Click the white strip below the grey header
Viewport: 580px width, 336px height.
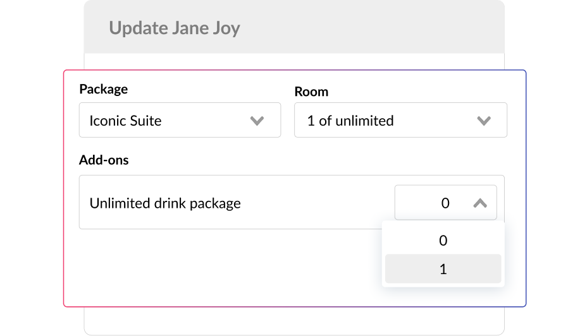294,61
